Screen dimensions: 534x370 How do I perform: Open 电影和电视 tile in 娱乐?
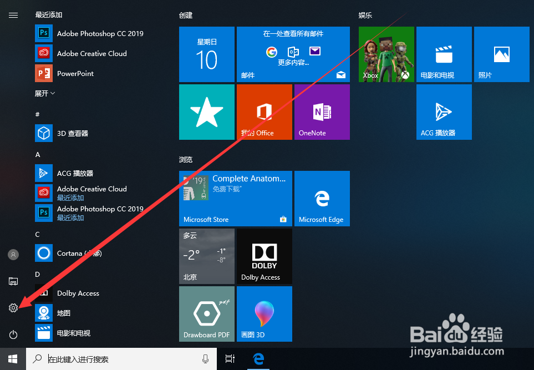tap(444, 54)
